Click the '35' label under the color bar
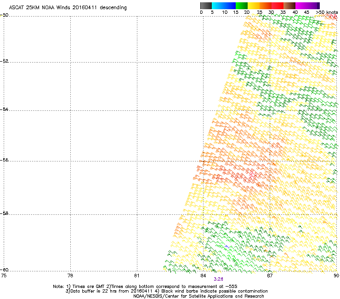This screenshot has width=340, height=299. coord(283,12)
